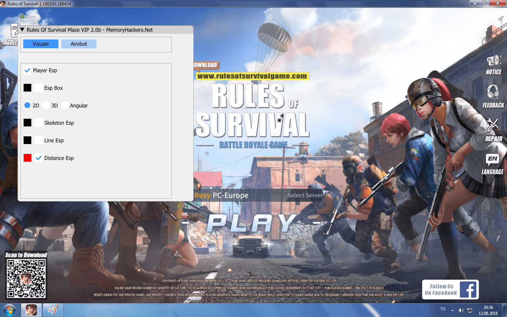Pick the Line Esp black color swatch
The width and height of the screenshot is (507, 317).
coord(27,140)
